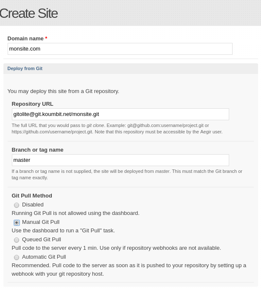The width and height of the screenshot is (261, 288).
Task: Click the red required asterisk
Action: (x=46, y=39)
